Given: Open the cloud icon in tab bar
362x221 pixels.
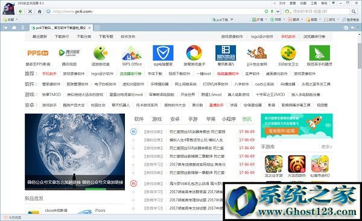Looking at the screenshot, I should [x=14, y=28].
